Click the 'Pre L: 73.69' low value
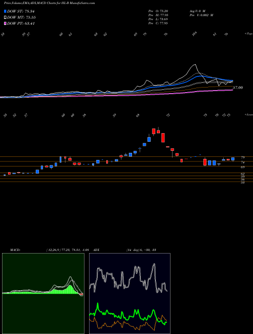 tap(158, 19)
